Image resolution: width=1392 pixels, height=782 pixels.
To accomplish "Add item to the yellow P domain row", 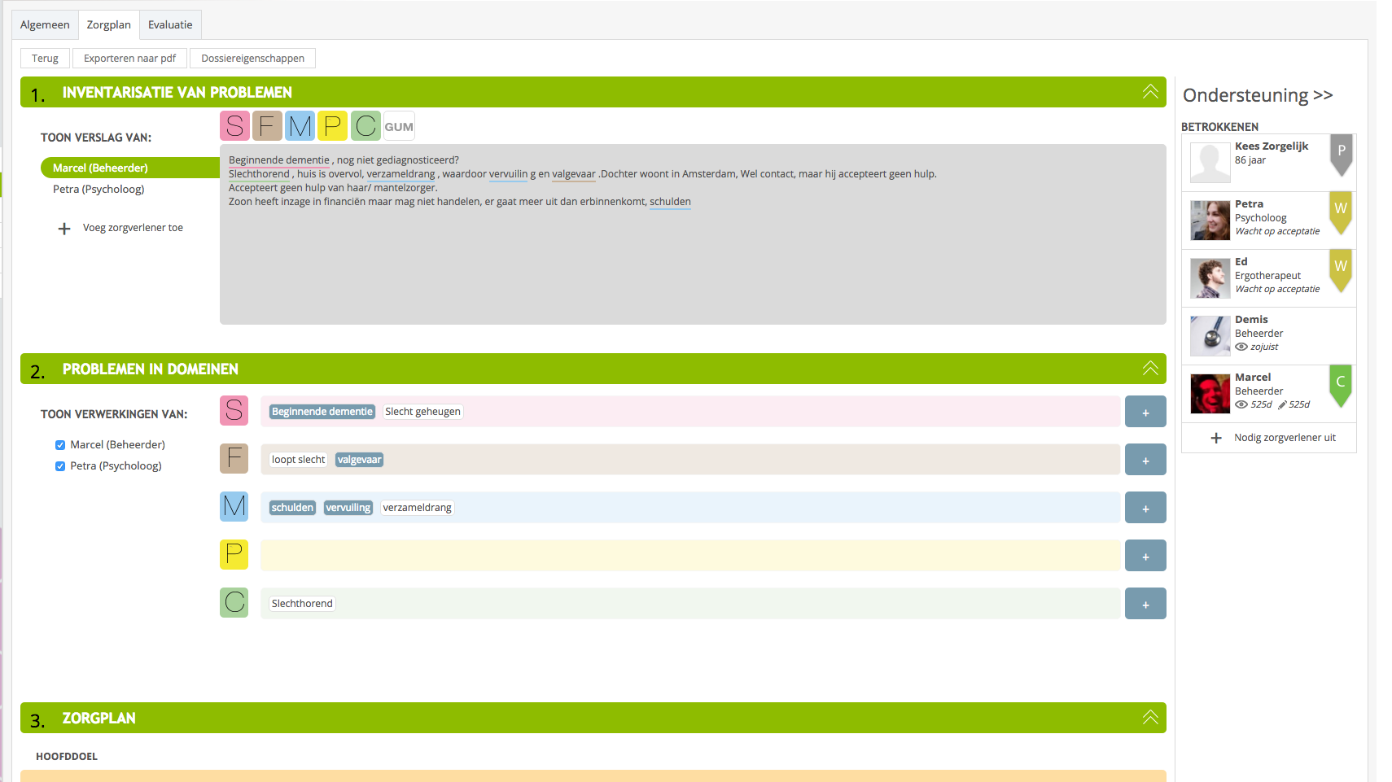I will point(1145,556).
